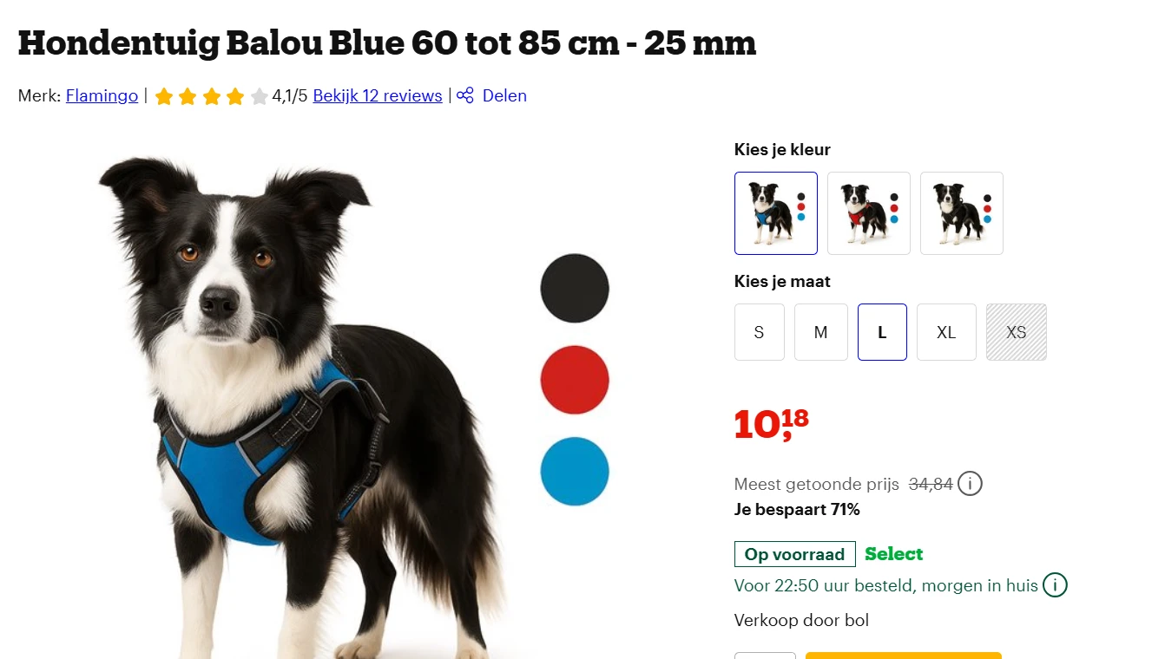Open info icon beside Meest getoonde prijs
1165x659 pixels.
tap(971, 484)
